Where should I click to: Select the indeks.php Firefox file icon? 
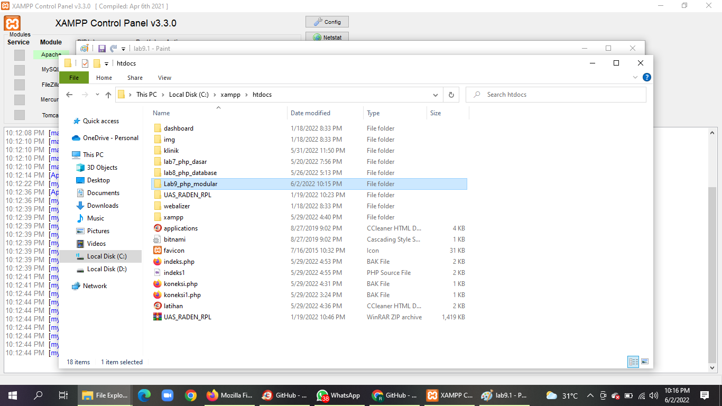pos(158,262)
